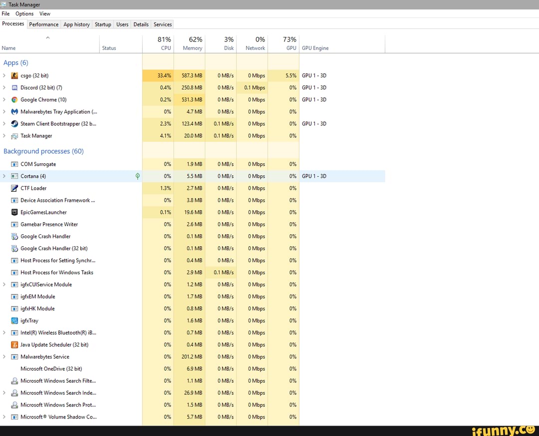Viewport: 539px width, 436px height.
Task: Switch to the Performance tab
Action: [43, 24]
